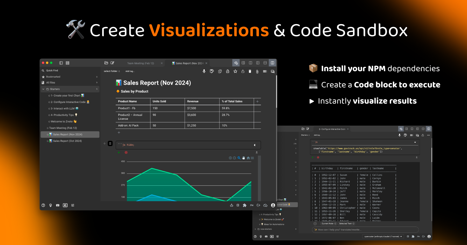Viewport: 467px width, 245px height.
Task: Reset the chart zoom with the home icon
Action: click(x=248, y=158)
